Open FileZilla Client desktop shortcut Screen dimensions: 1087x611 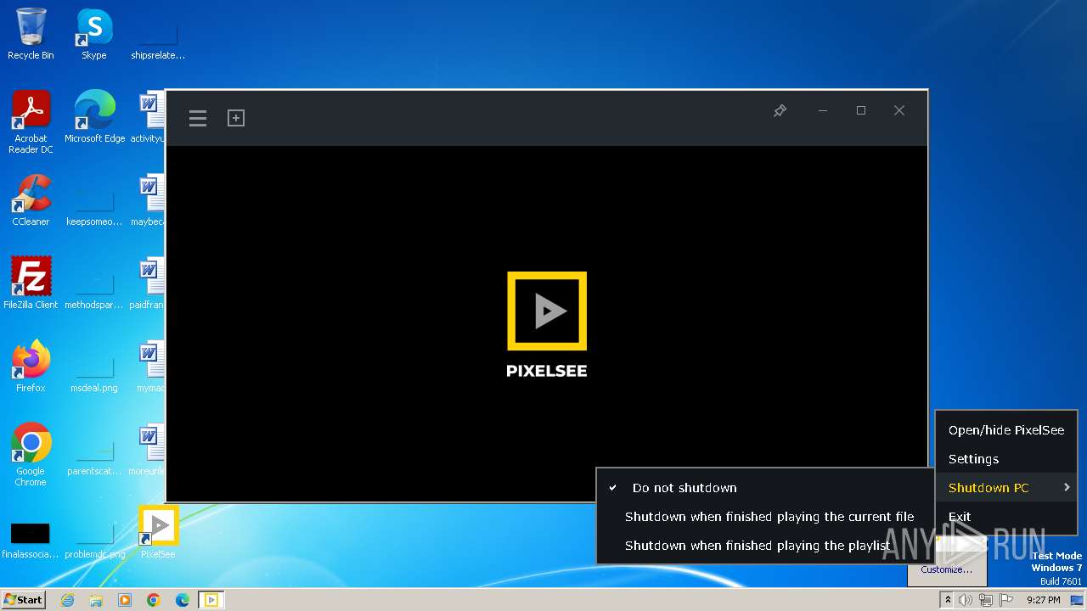(31, 283)
